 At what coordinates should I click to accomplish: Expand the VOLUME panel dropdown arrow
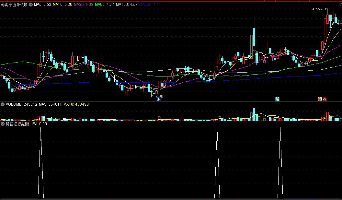3,104
